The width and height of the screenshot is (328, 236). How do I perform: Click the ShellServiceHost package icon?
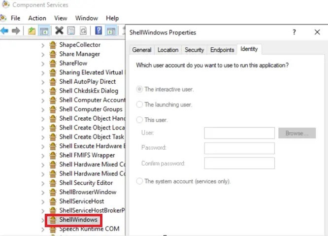(x=53, y=202)
